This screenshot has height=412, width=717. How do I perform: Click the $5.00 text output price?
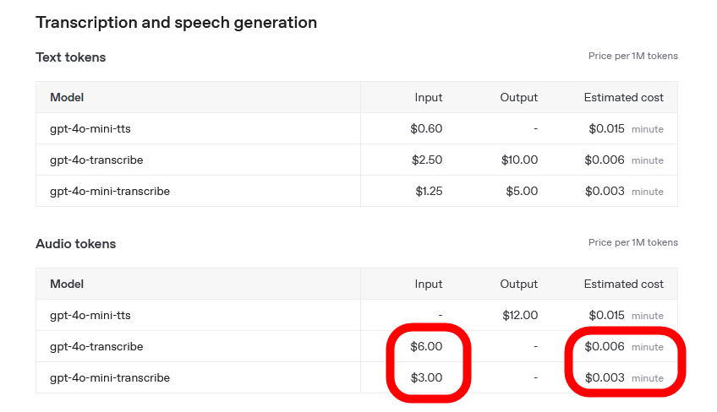click(x=522, y=192)
